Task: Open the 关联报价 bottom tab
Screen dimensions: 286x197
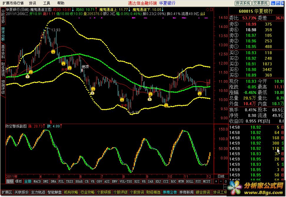Action: pyautogui.click(x=21, y=192)
